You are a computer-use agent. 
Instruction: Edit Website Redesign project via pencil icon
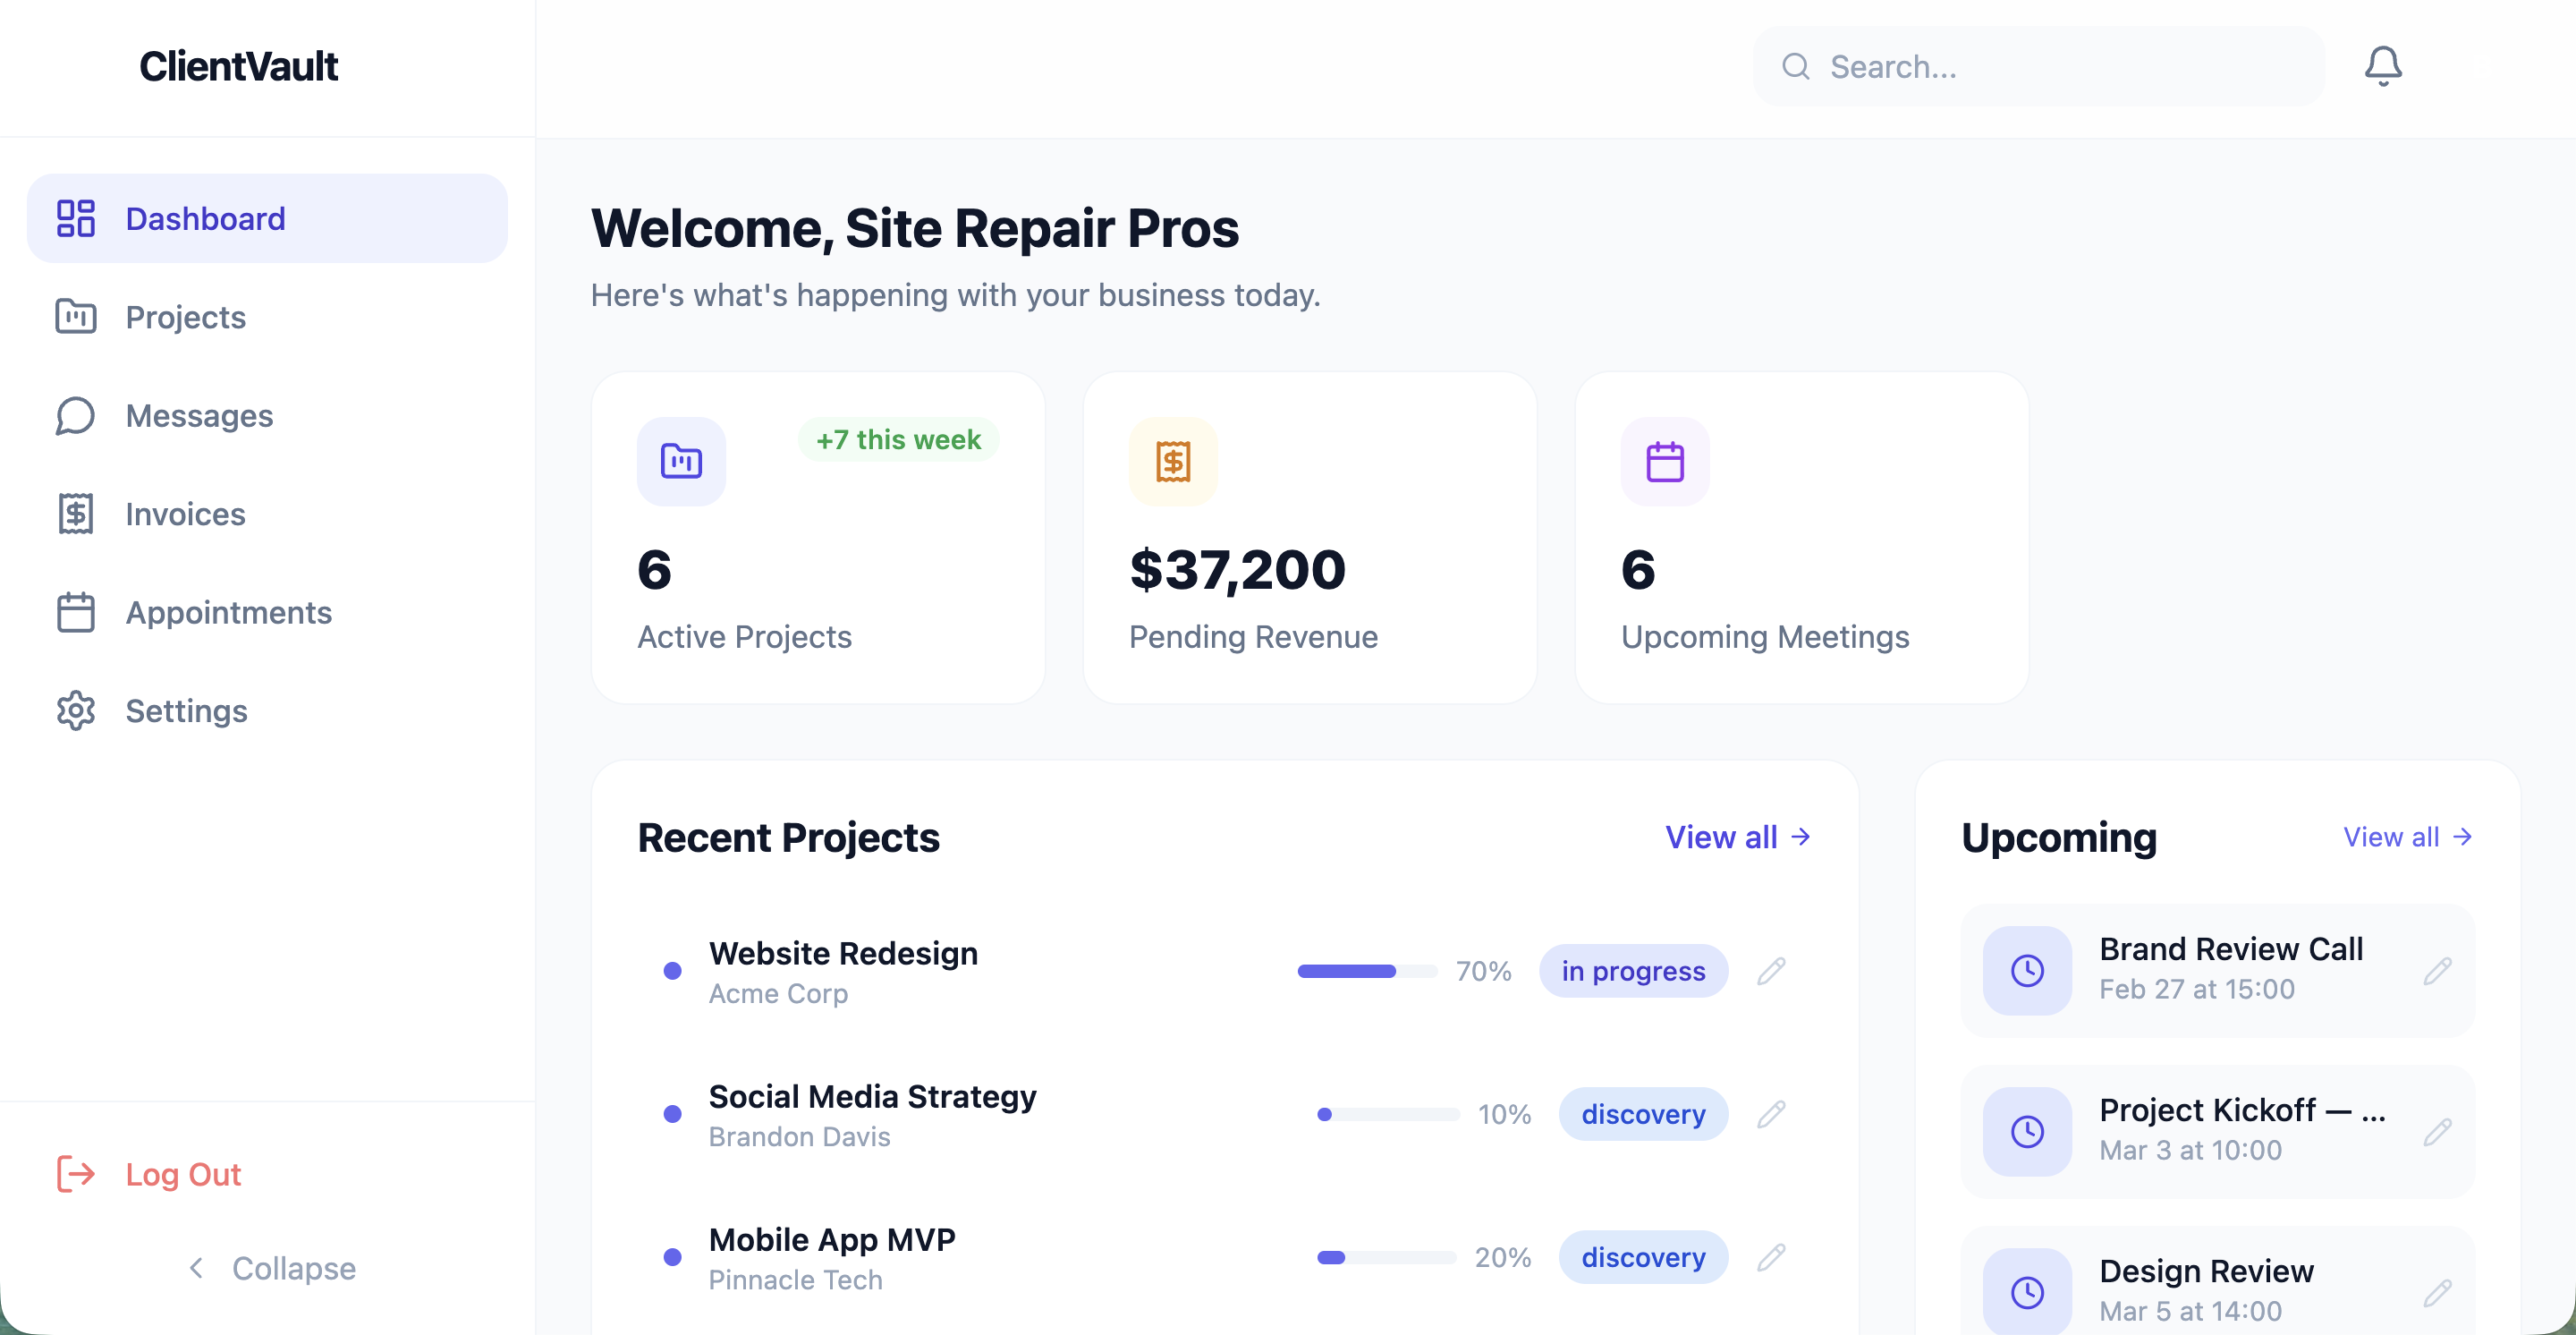pyautogui.click(x=1771, y=970)
